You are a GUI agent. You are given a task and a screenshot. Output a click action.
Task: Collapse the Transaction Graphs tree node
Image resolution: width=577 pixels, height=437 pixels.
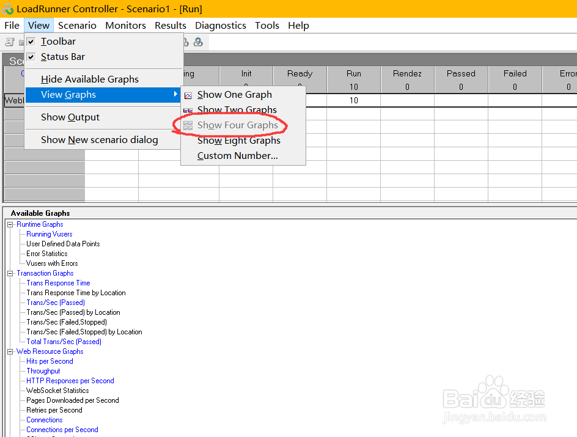[x=10, y=273]
